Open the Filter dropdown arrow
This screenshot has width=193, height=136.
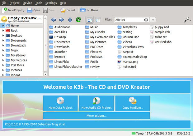(x=153, y=20)
